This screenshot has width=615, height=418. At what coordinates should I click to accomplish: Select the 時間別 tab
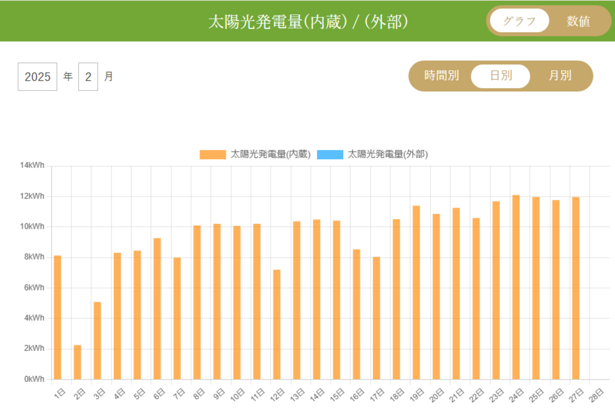(x=441, y=76)
